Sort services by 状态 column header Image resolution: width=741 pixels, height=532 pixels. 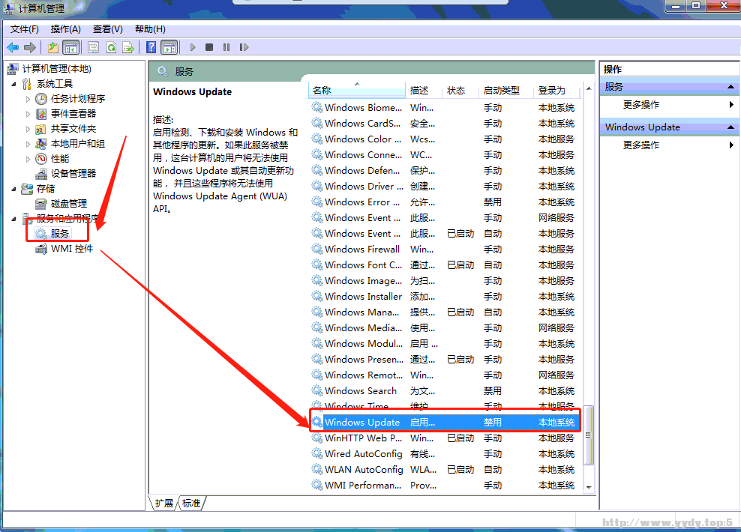460,90
